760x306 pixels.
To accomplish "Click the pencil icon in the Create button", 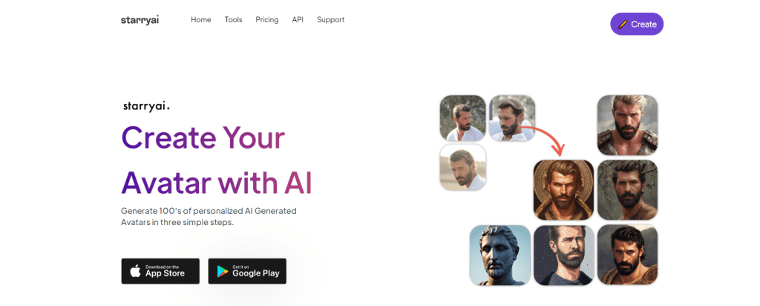I will pos(623,25).
